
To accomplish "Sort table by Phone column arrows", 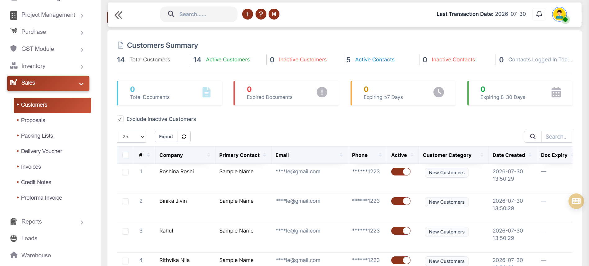I will [380, 155].
